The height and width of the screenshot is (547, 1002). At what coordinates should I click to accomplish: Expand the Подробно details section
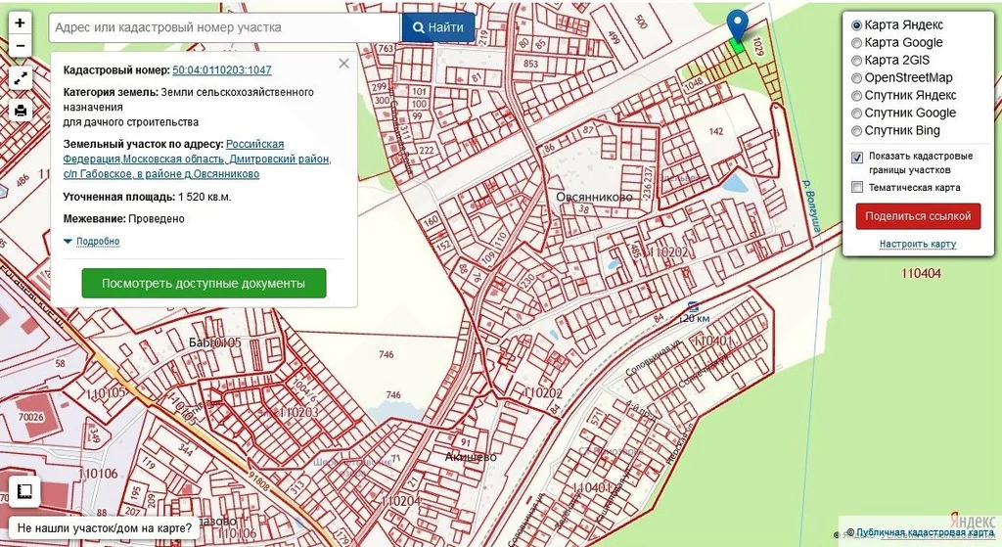click(x=92, y=241)
